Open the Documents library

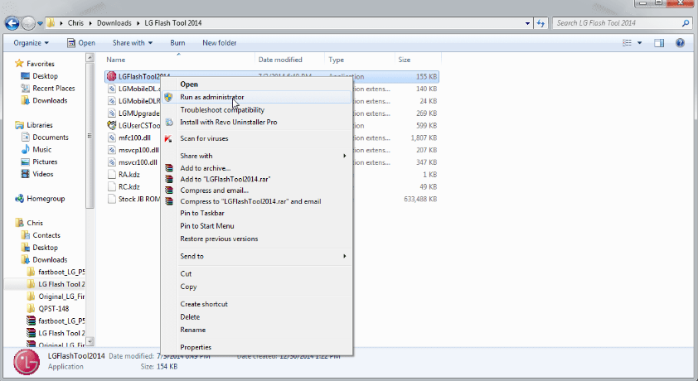(x=51, y=137)
